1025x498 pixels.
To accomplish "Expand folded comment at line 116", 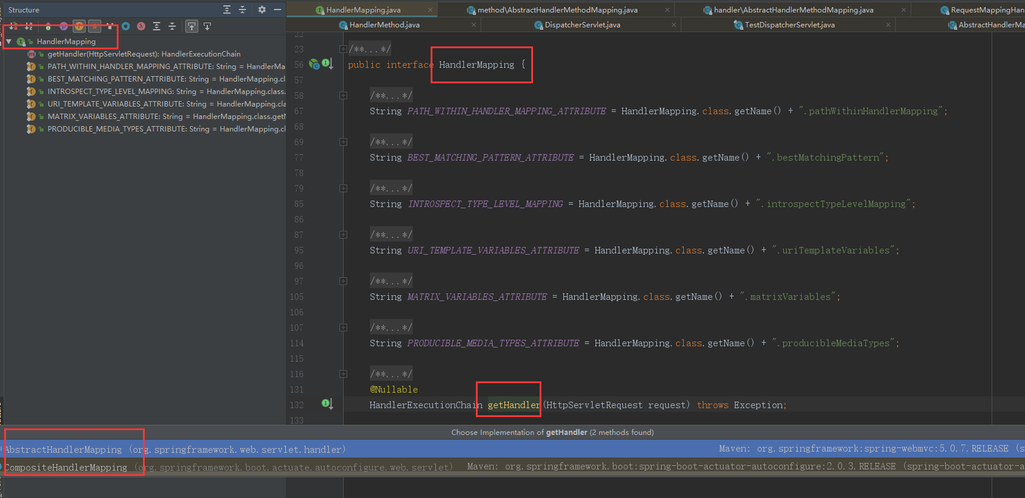I will coord(343,374).
